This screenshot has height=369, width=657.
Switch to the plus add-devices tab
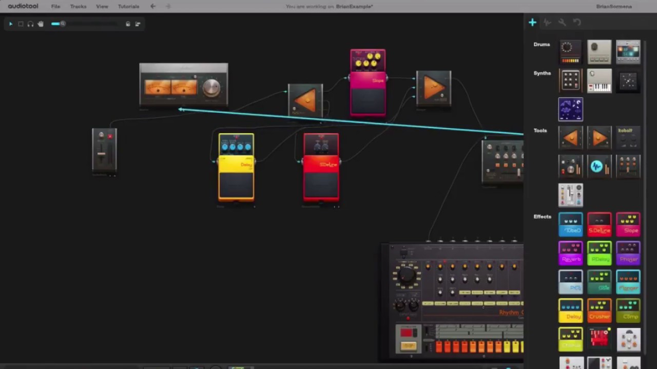[x=532, y=23]
